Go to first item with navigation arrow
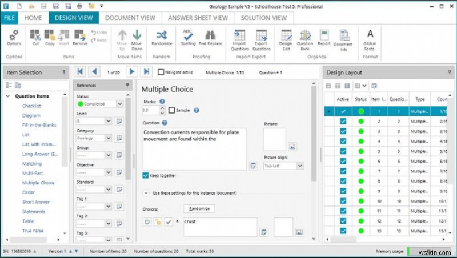457x258 pixels. (80, 71)
